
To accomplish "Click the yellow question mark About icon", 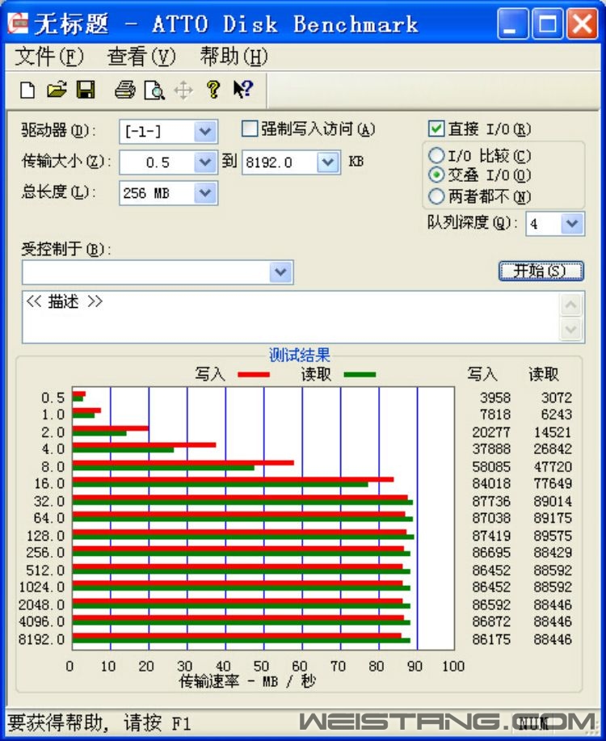I will (213, 90).
